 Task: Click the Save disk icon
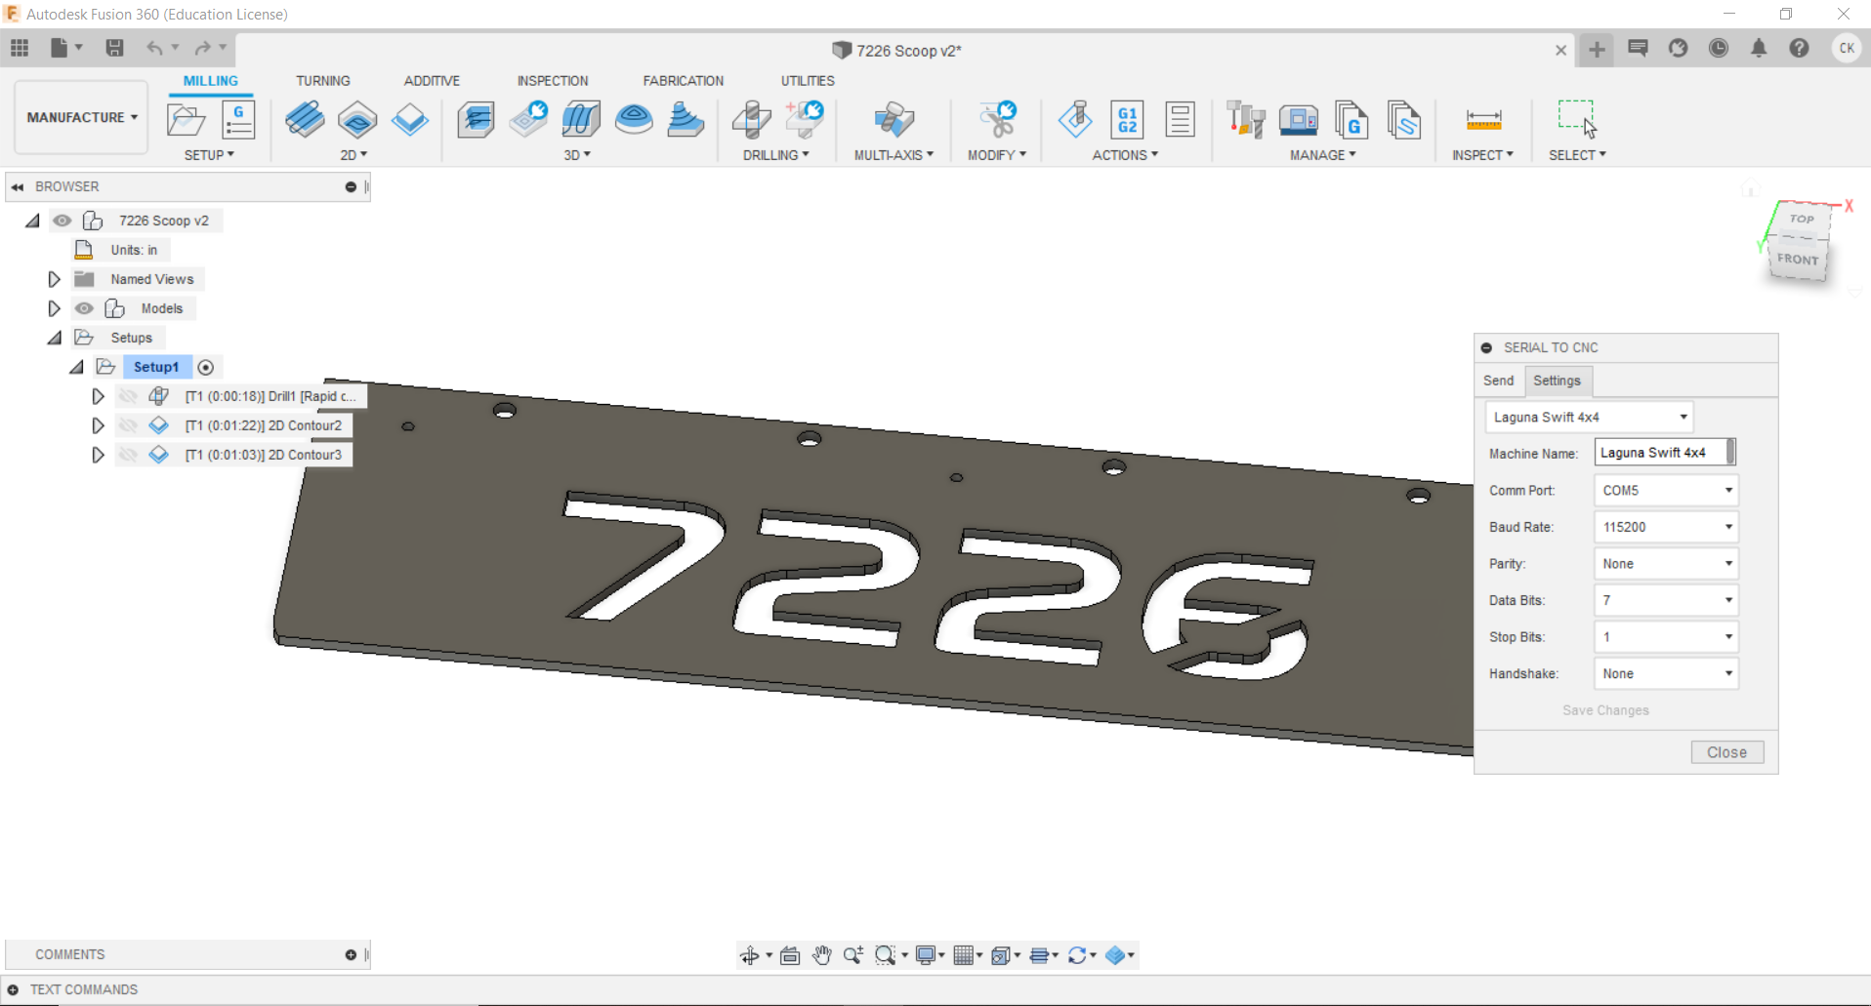point(114,48)
